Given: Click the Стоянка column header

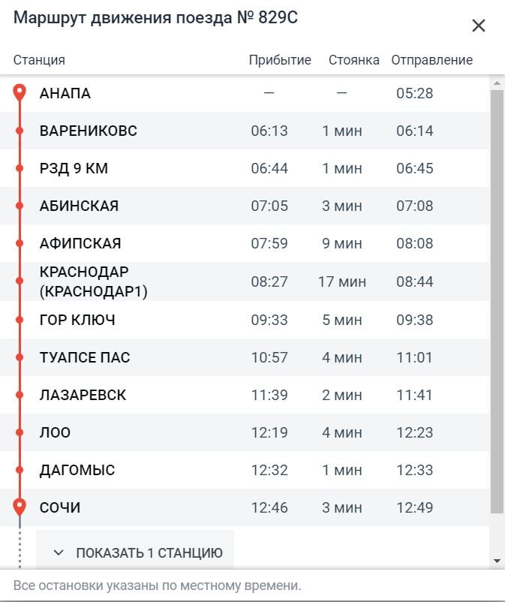Looking at the screenshot, I should (x=354, y=60).
